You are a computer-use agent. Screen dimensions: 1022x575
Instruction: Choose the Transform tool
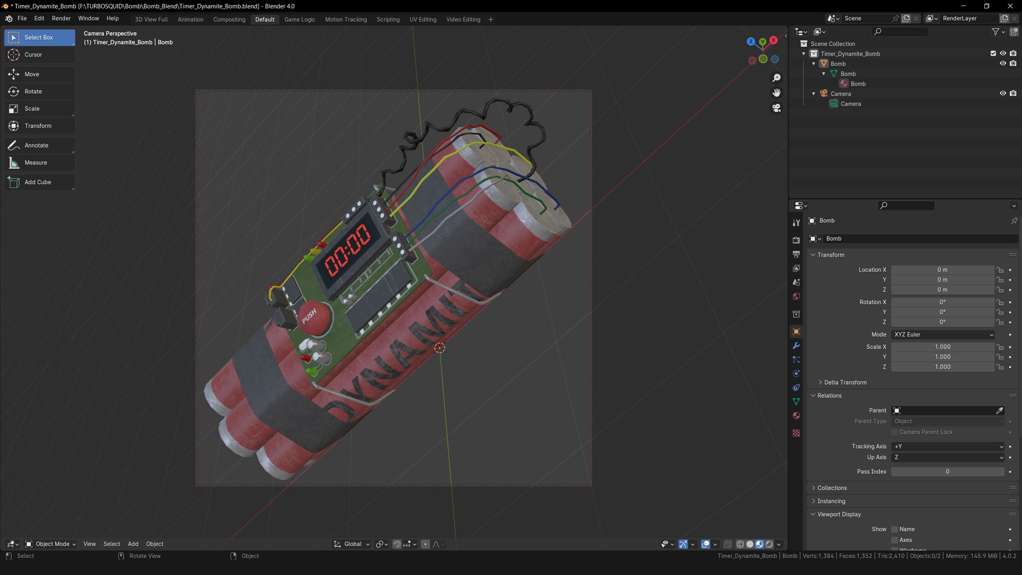[x=39, y=126]
